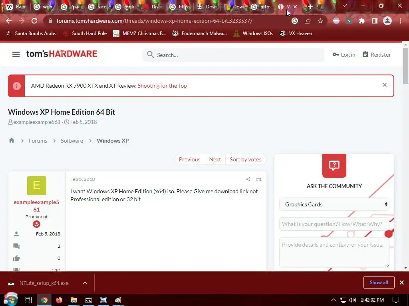Open the extensions puzzle piece menu

(362, 21)
